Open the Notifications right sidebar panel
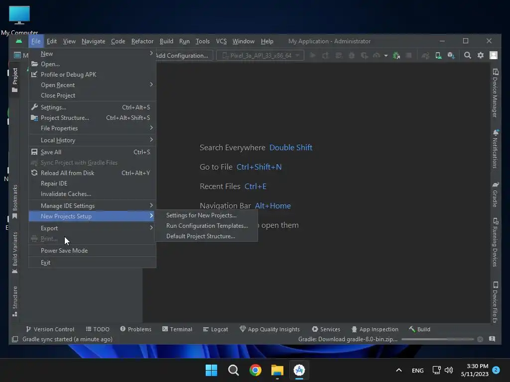 point(495,149)
